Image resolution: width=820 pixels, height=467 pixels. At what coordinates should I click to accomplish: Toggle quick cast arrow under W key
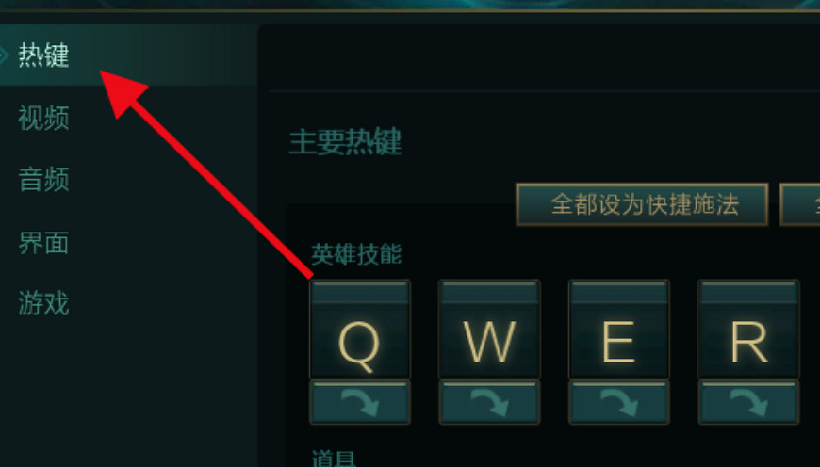coord(489,402)
